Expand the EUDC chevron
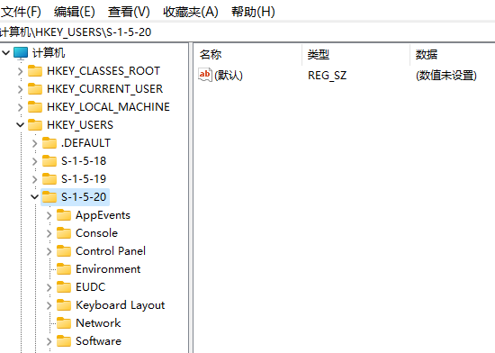Viewport: 495px width, 353px height. click(x=49, y=287)
